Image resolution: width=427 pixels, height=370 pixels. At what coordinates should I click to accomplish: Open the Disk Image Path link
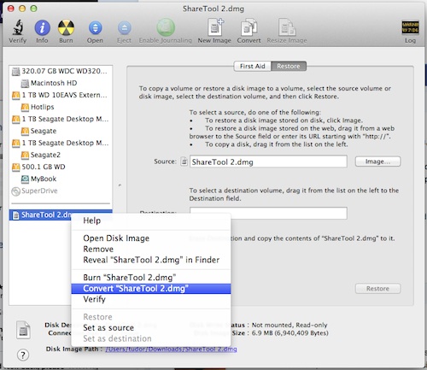coord(171,349)
